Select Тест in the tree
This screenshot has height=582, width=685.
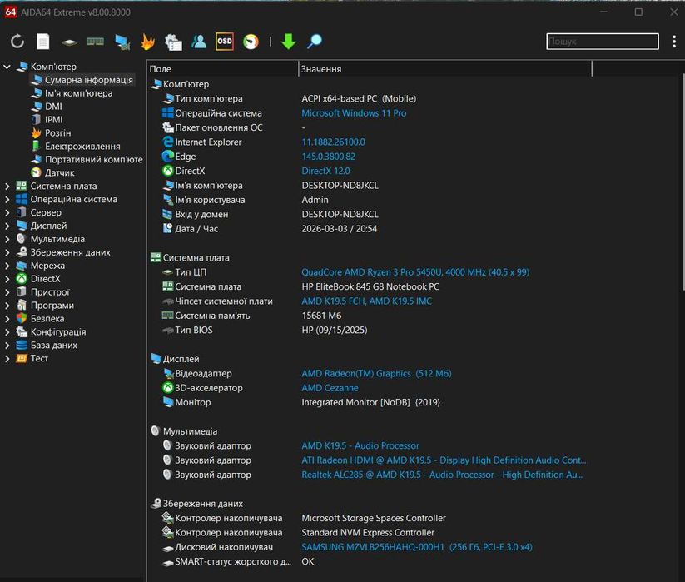coord(39,358)
